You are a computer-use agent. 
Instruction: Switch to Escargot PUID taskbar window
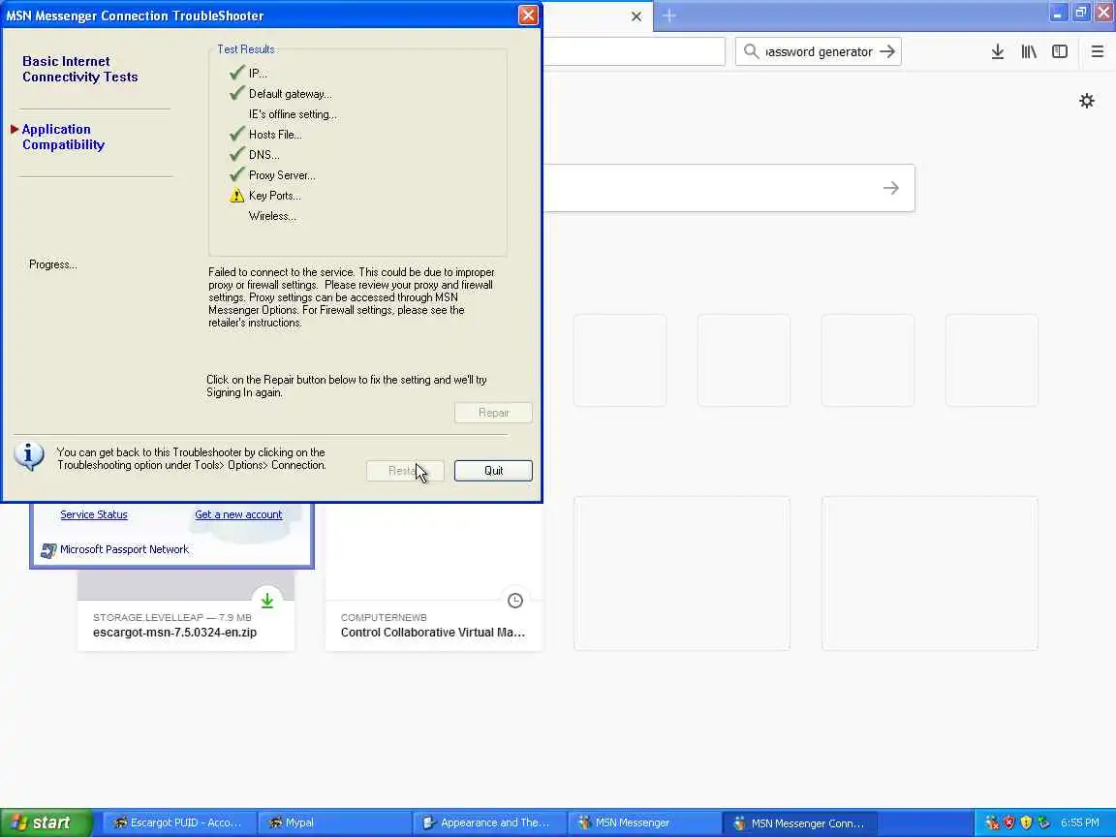178,822
